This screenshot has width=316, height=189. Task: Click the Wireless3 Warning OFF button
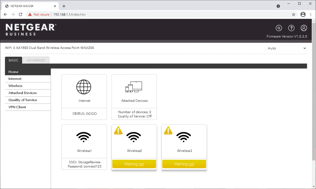(x=184, y=164)
